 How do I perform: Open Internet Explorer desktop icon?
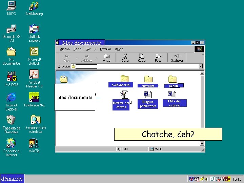point(11,102)
